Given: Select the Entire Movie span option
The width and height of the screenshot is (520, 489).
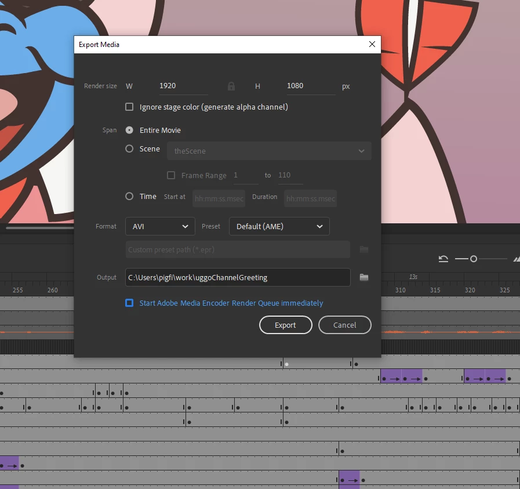Looking at the screenshot, I should [129, 130].
